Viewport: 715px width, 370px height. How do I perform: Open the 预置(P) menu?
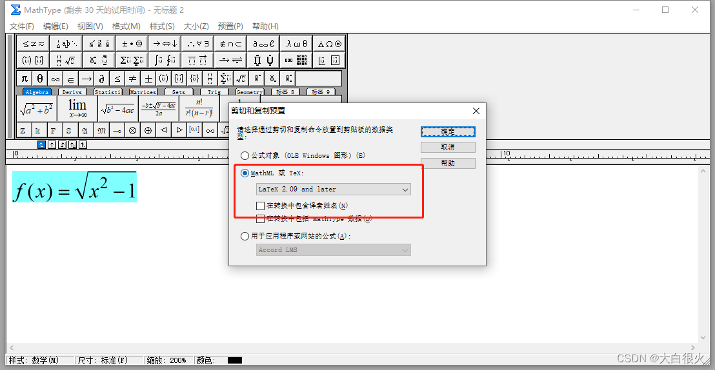tap(230, 26)
